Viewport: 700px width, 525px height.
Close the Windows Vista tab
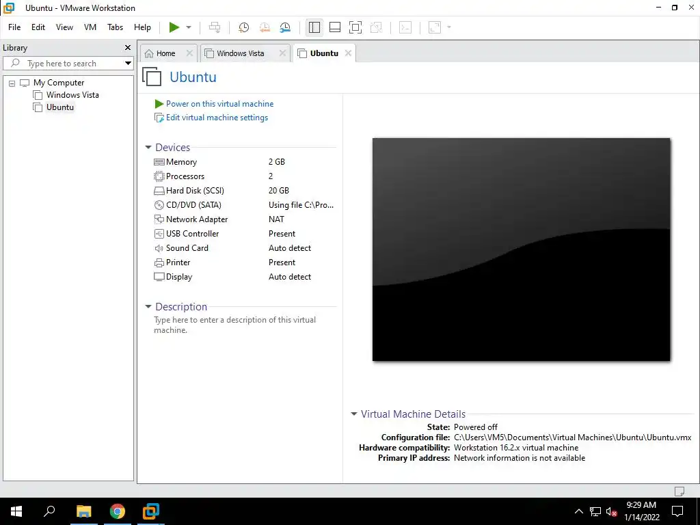pyautogui.click(x=282, y=53)
